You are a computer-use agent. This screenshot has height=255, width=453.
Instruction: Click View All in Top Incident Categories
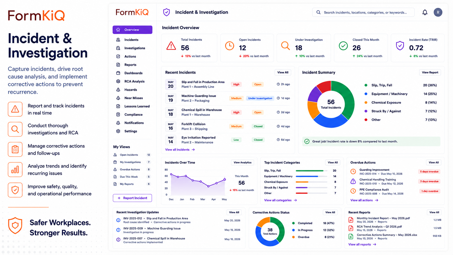coord(333,163)
